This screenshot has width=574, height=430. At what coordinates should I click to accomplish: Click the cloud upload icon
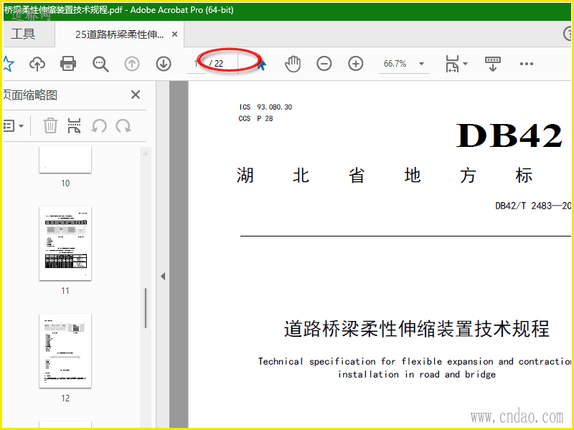pos(37,64)
